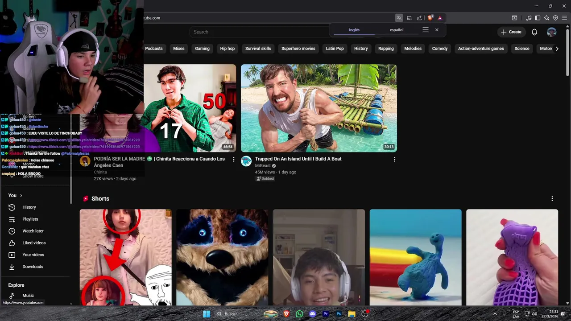The image size is (571, 321).
Task: Click the music playlist icon in toolbar
Action: pyautogui.click(x=529, y=18)
